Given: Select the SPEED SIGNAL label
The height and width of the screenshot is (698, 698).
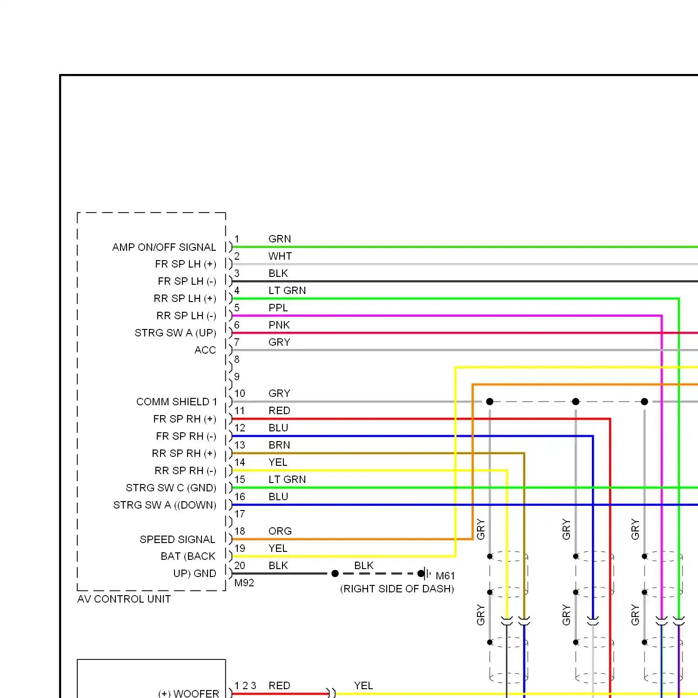Looking at the screenshot, I should [x=177, y=539].
